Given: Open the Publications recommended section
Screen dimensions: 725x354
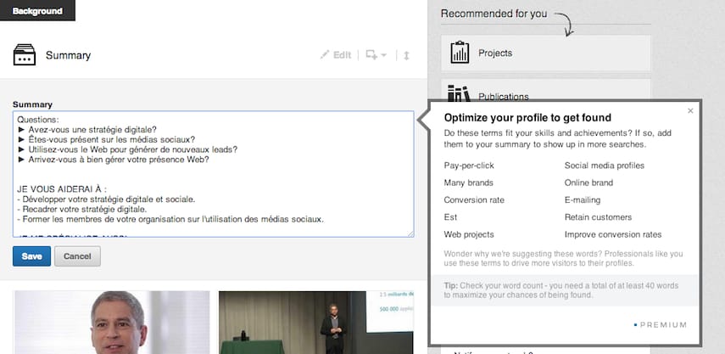Looking at the screenshot, I should 545,90.
